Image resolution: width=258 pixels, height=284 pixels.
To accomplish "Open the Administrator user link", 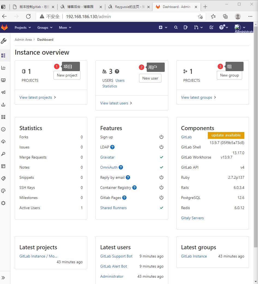I will [x=112, y=277].
